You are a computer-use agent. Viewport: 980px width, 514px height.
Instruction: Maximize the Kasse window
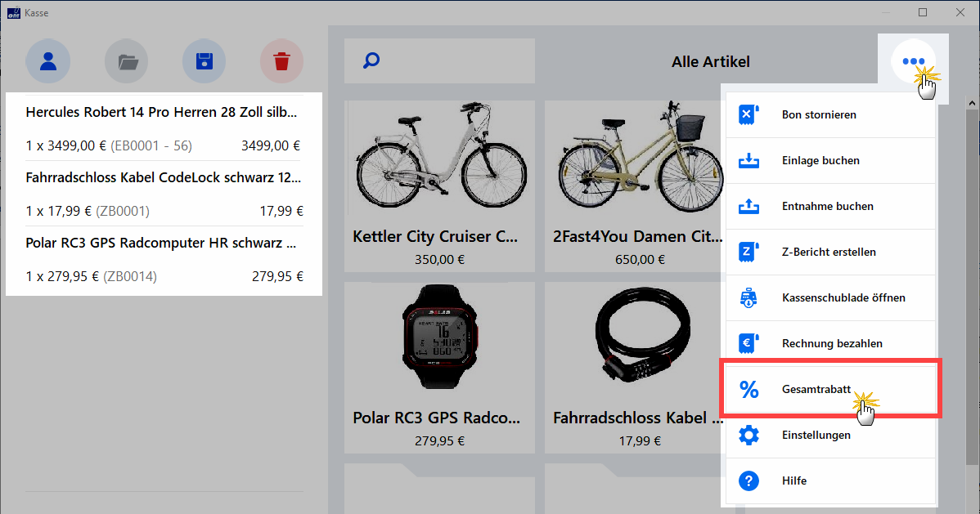point(923,12)
